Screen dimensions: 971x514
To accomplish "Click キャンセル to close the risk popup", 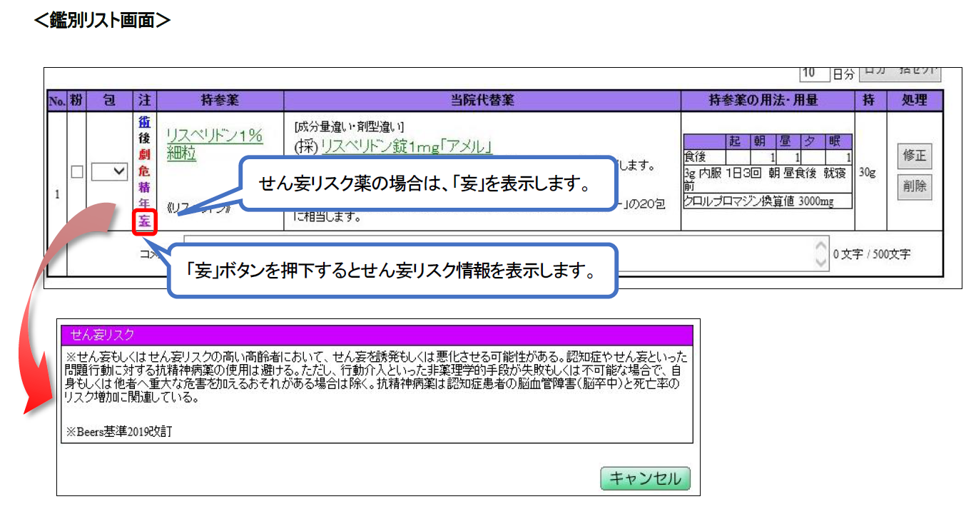I will click(x=645, y=478).
